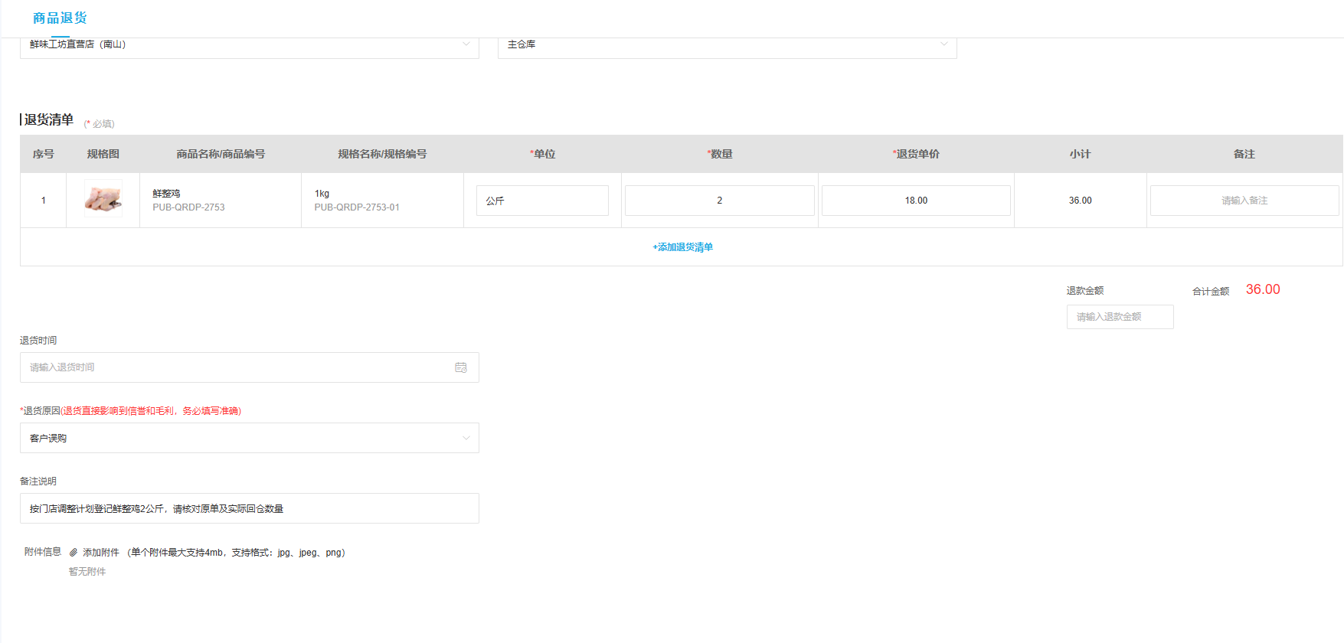This screenshot has width=1344, height=643.
Task: Focus the quantity field showing 2
Action: 720,201
